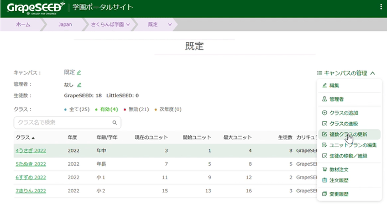Click the 現在のユニット column header

[x=151, y=138]
